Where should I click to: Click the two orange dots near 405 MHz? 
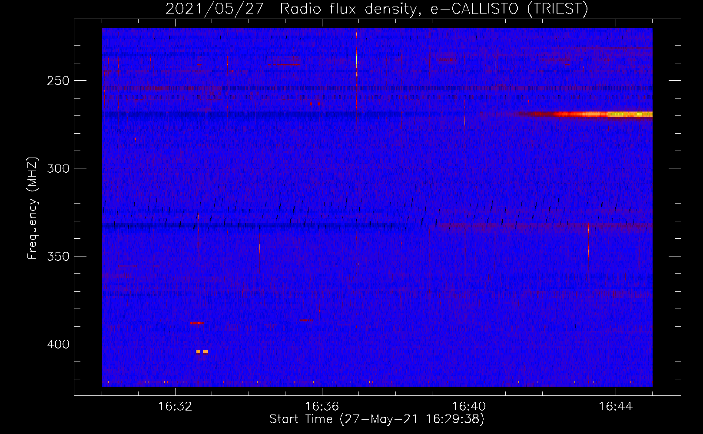pos(202,352)
